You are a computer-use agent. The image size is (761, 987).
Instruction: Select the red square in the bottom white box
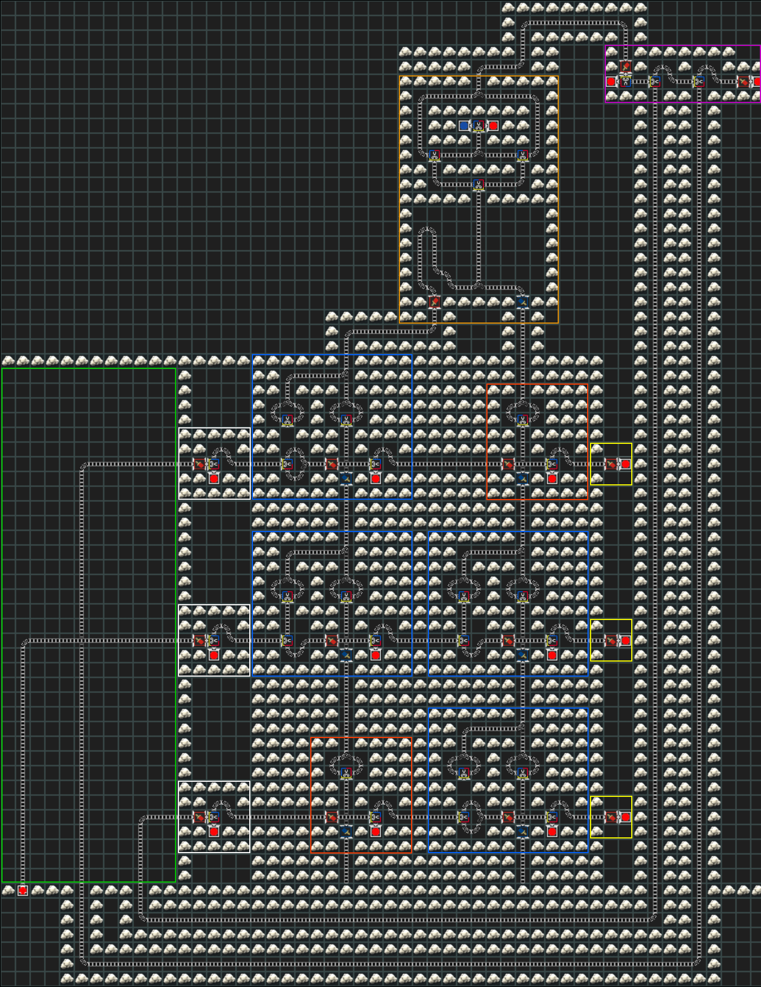214,831
